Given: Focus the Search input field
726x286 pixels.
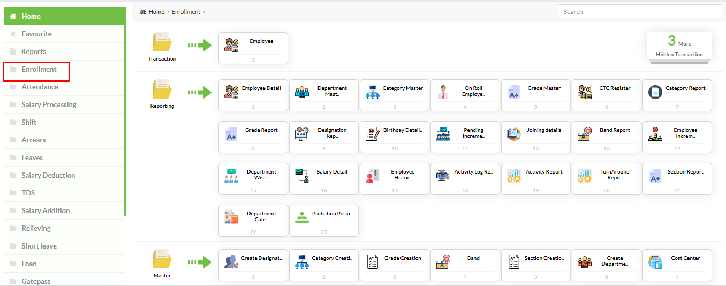Looking at the screenshot, I should pos(640,12).
